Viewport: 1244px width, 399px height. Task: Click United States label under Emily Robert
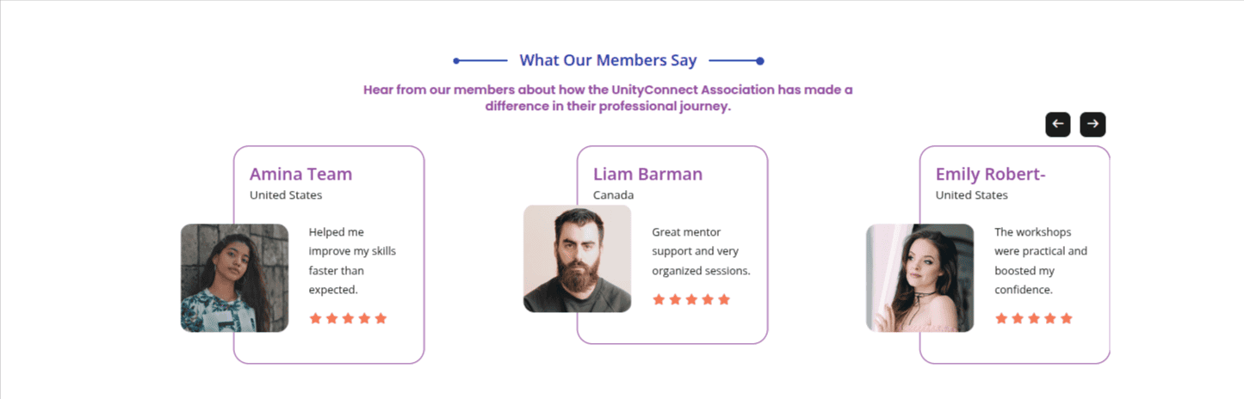tap(971, 195)
